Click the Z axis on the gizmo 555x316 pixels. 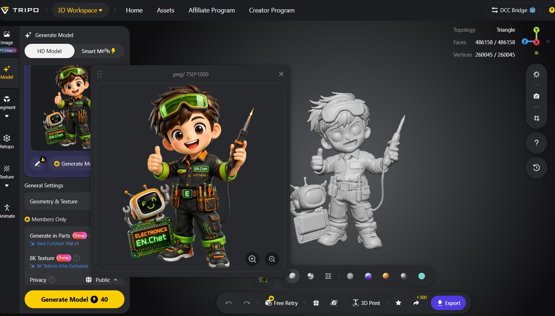pyautogui.click(x=525, y=42)
